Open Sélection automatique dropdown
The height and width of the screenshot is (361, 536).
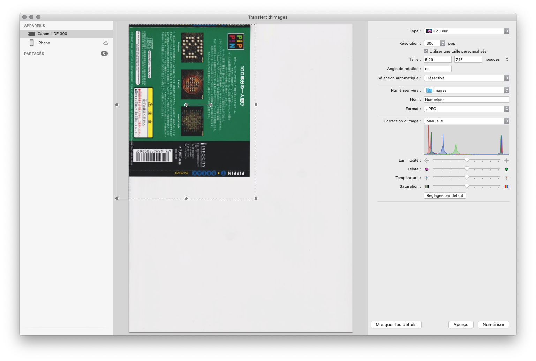click(467, 78)
